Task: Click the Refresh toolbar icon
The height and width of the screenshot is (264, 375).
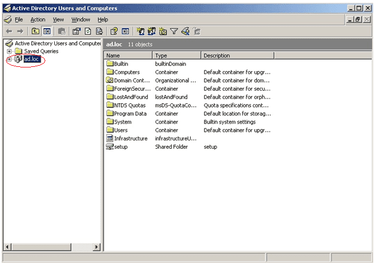Action: click(88, 31)
